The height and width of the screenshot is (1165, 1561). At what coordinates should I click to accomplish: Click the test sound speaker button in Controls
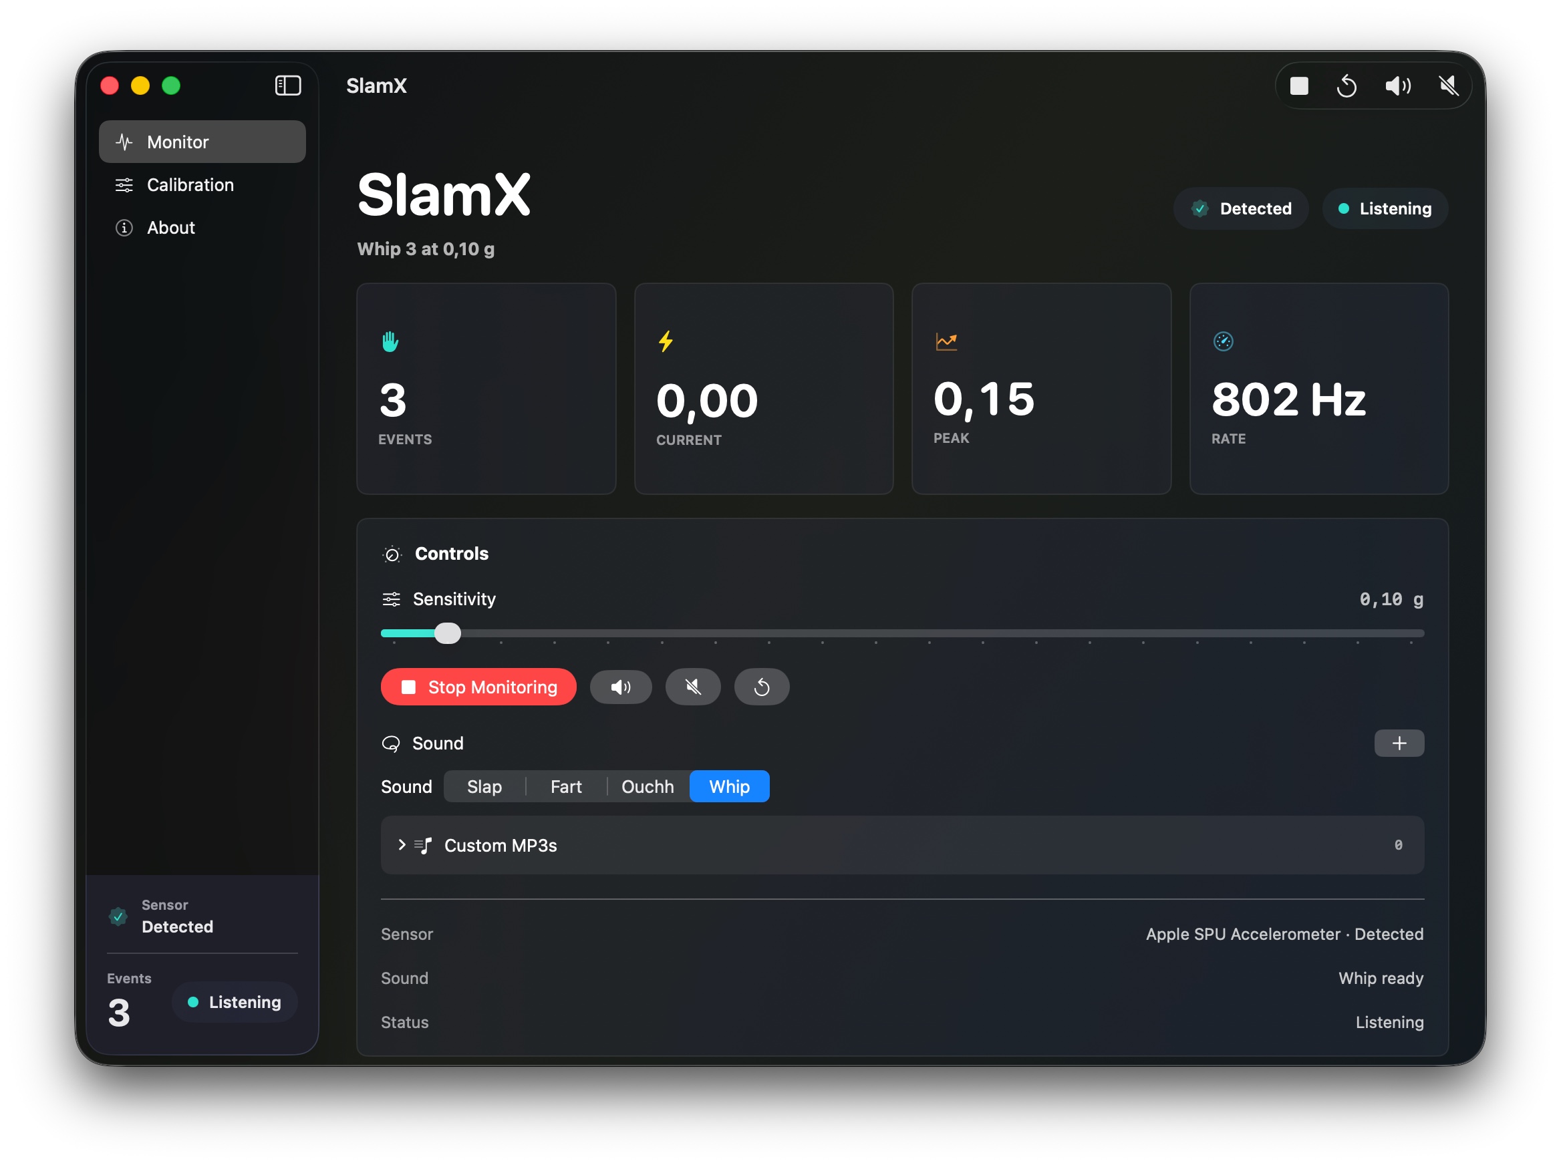[x=621, y=687]
